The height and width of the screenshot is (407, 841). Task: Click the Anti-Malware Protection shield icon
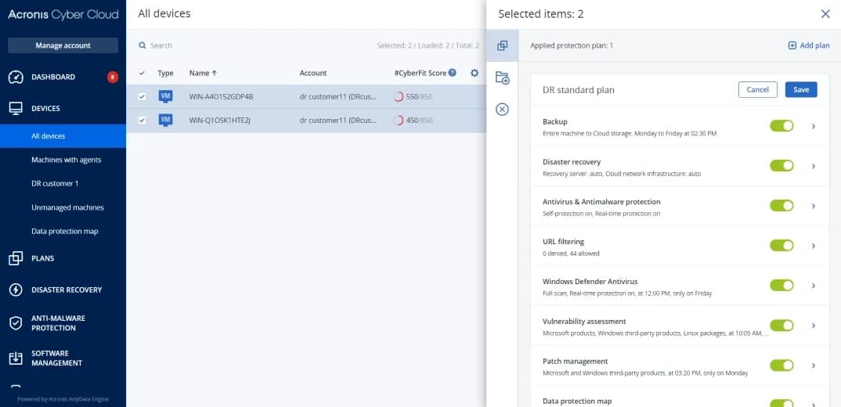(x=16, y=323)
